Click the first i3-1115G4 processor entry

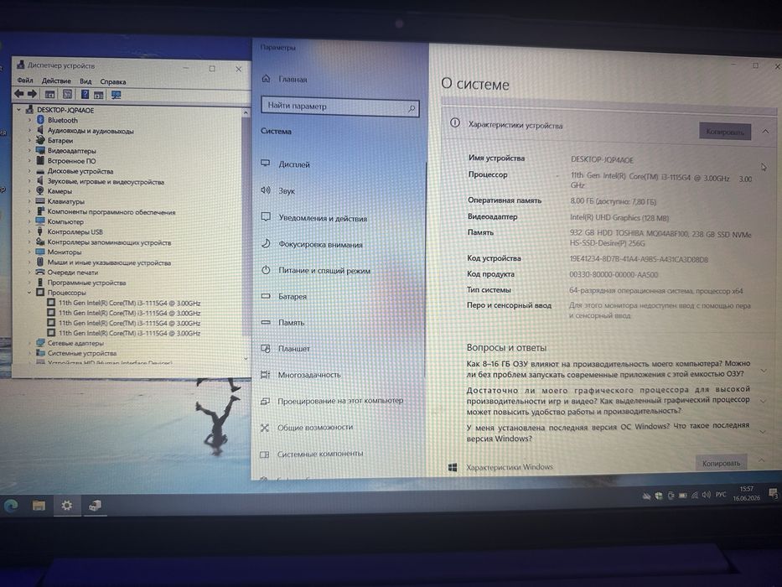(x=129, y=303)
